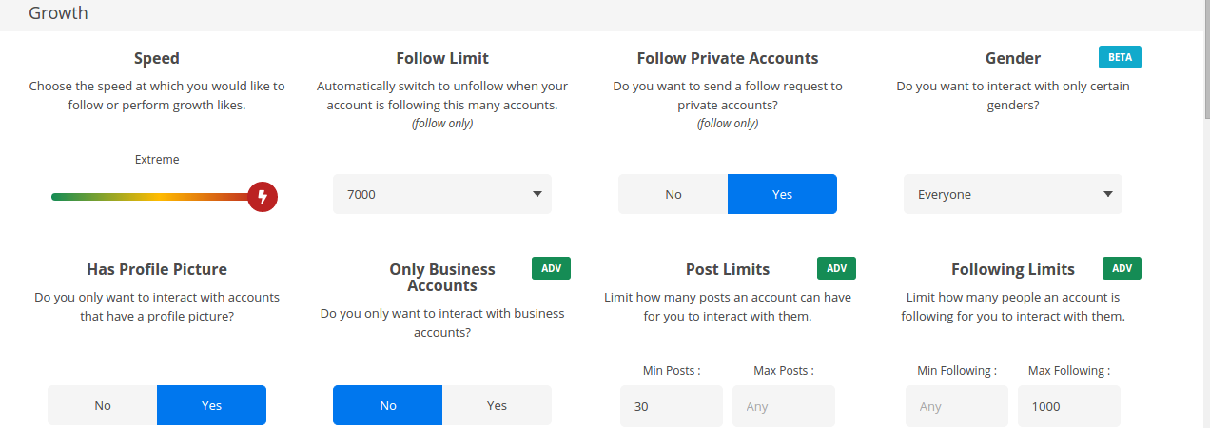
Task: Click the ADV badge beside Post Limits
Action: point(836,268)
